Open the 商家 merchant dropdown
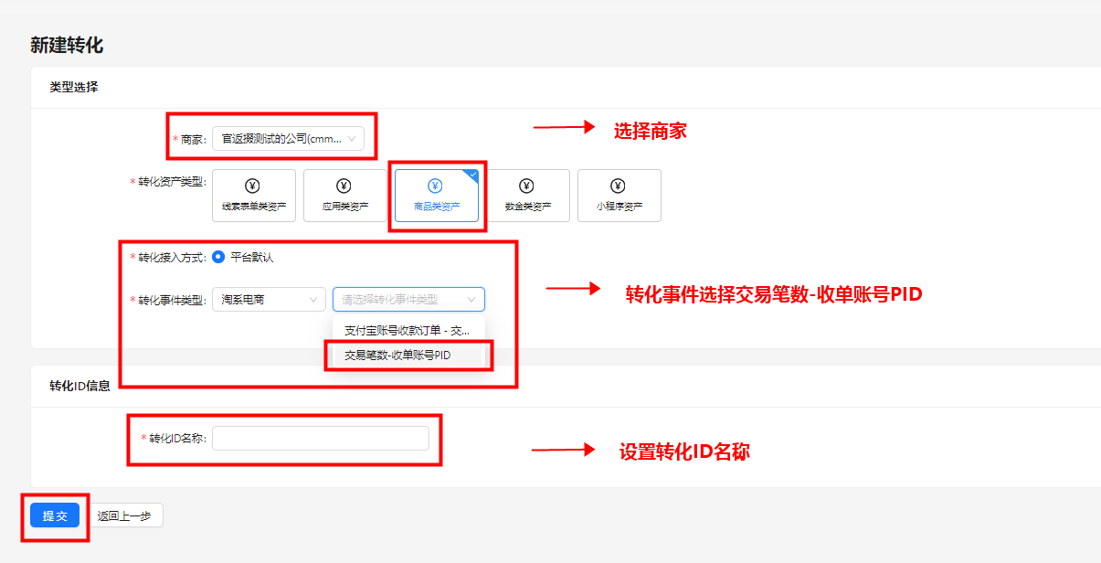The width and height of the screenshot is (1101, 563). pos(288,139)
